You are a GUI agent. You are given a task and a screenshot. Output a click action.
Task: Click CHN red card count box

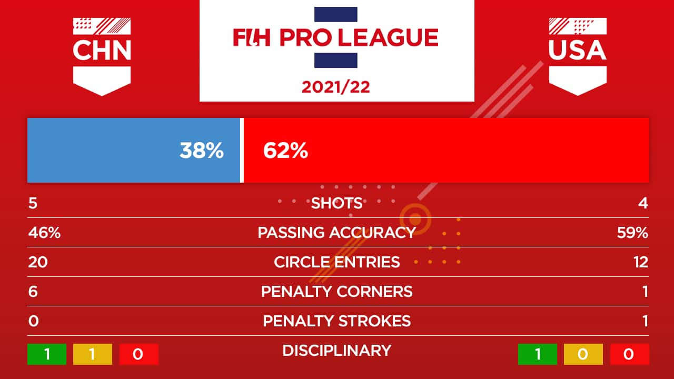[x=138, y=354]
